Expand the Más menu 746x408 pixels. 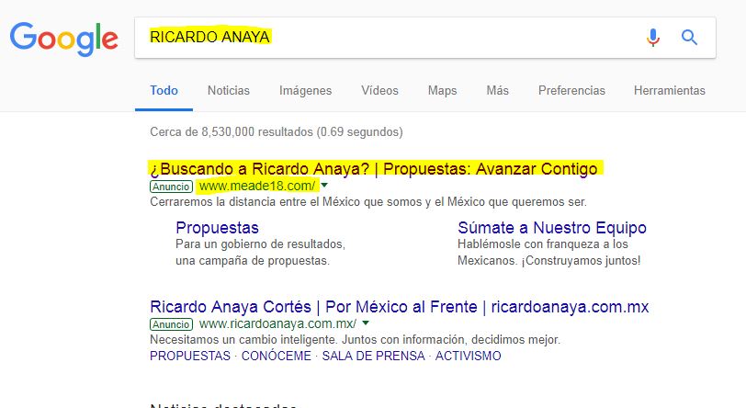497,90
